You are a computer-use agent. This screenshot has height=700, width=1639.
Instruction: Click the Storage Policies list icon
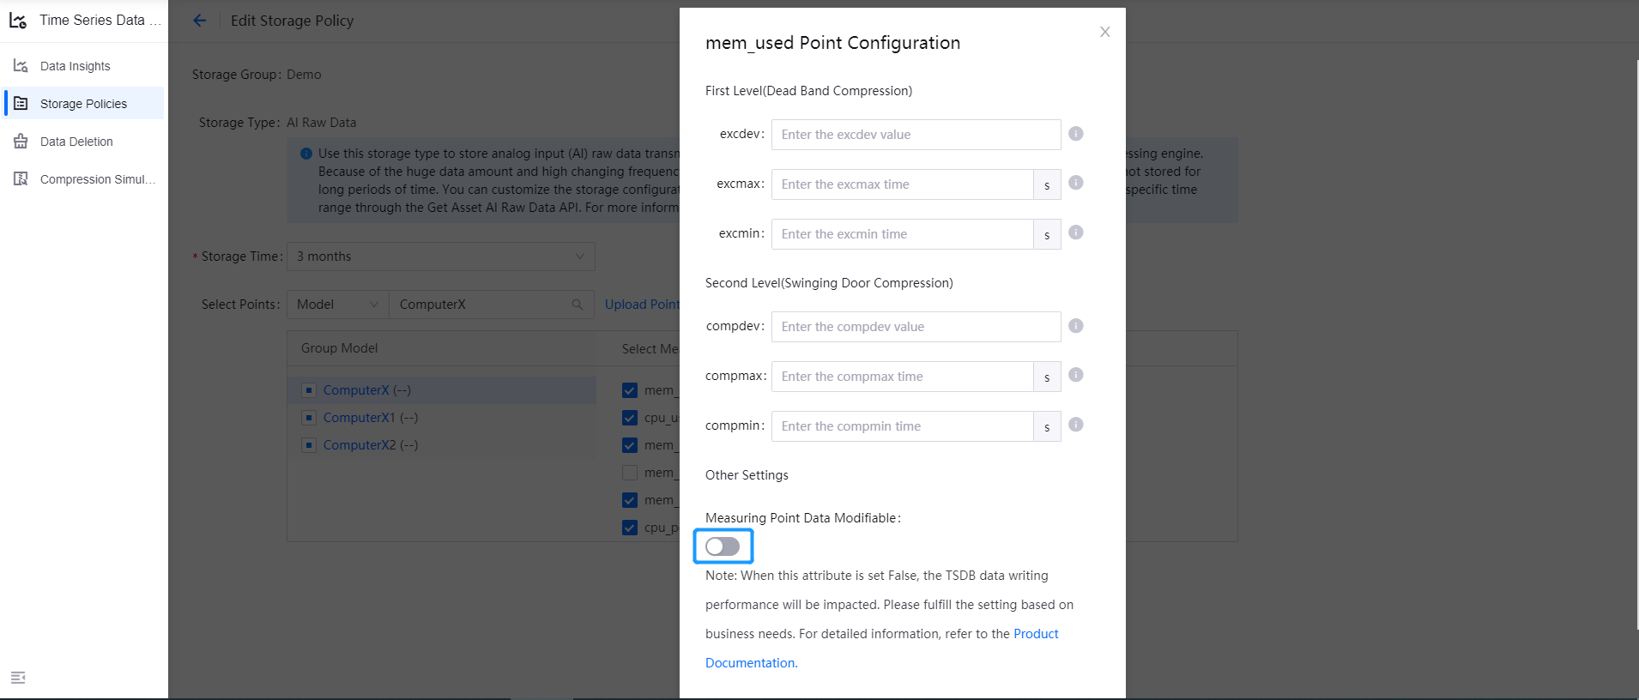point(21,104)
